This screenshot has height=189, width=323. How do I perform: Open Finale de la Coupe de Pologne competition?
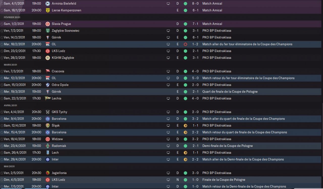click(x=224, y=180)
